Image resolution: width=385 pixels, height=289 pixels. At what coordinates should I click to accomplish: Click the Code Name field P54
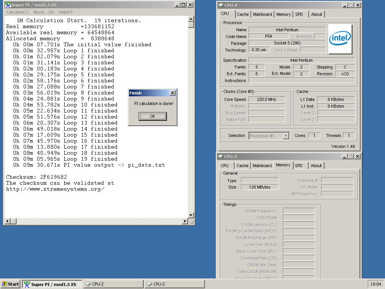[x=268, y=36]
